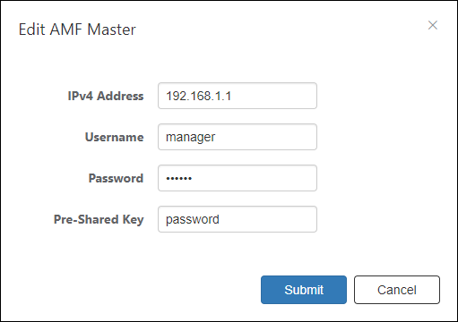The width and height of the screenshot is (458, 322).
Task: Select the Username input field
Action: 238,137
